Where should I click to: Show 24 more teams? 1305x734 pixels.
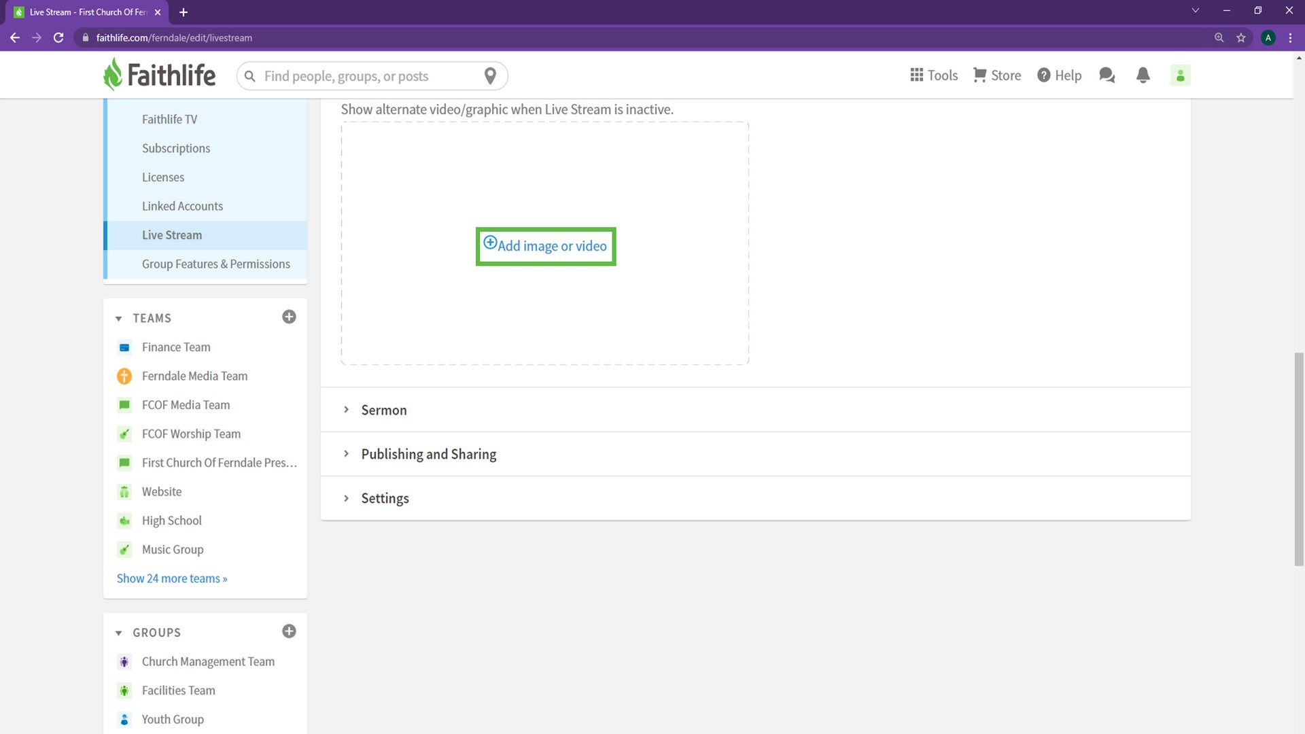tap(172, 578)
